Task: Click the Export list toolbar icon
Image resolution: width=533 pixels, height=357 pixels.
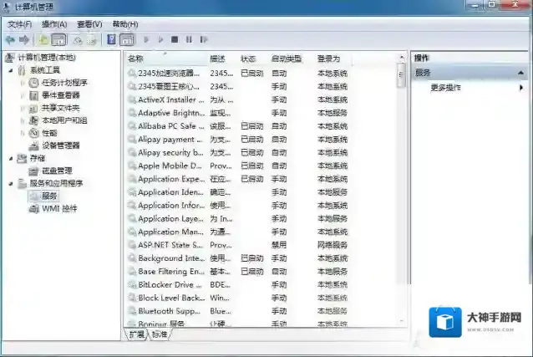Action: pyautogui.click(x=91, y=40)
